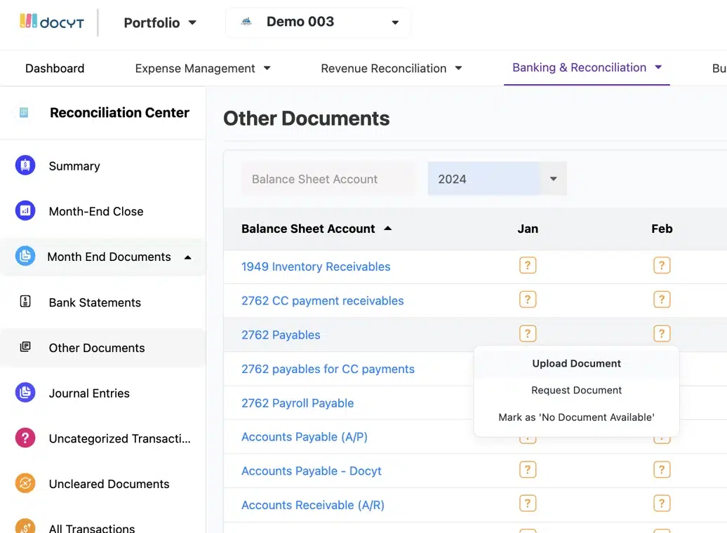Switch to the Dashboard tab
727x533 pixels.
coord(54,68)
